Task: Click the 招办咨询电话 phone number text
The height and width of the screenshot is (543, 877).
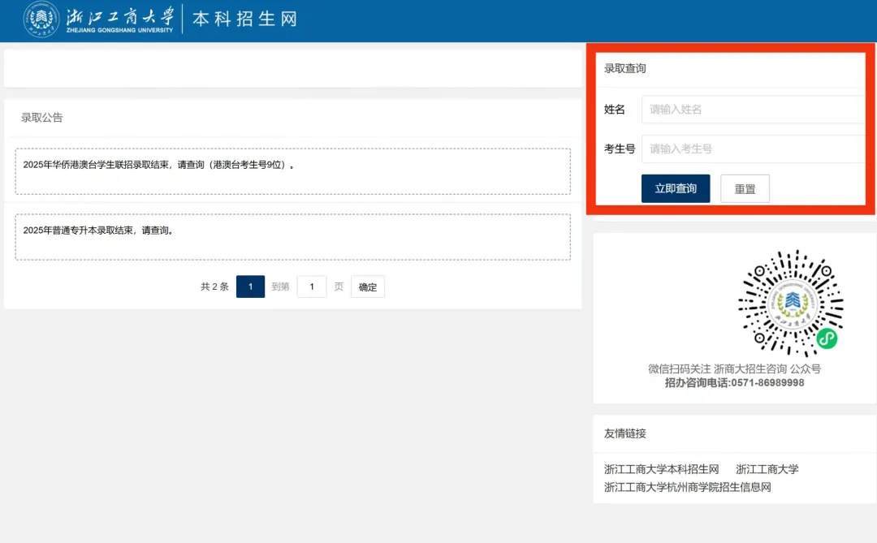Action: pos(734,383)
